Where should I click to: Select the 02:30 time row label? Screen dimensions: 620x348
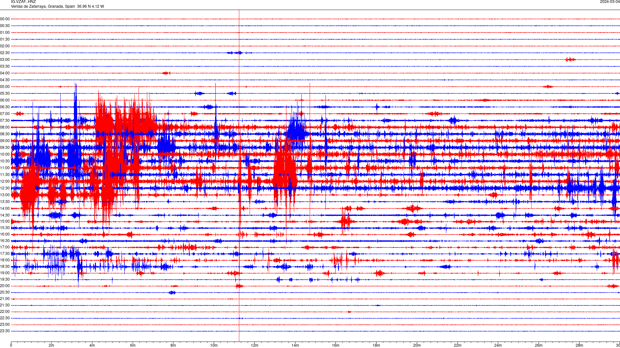coord(5,53)
